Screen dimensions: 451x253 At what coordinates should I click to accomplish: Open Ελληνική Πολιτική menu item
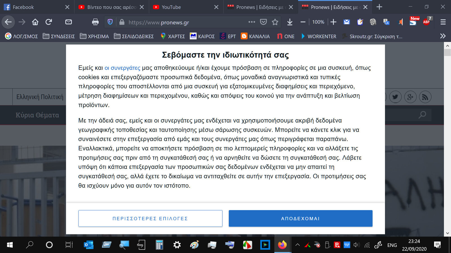coord(39,97)
